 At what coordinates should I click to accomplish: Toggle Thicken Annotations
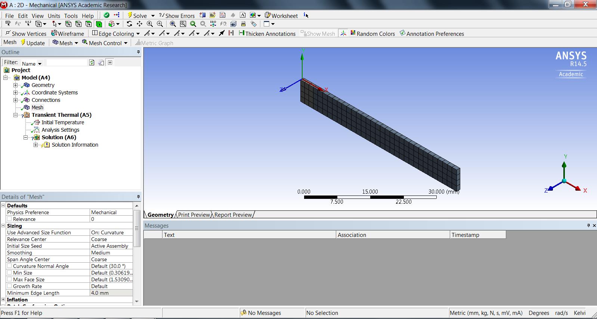click(x=267, y=34)
